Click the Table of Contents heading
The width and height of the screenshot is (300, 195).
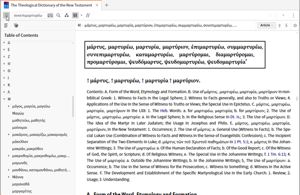point(21,35)
